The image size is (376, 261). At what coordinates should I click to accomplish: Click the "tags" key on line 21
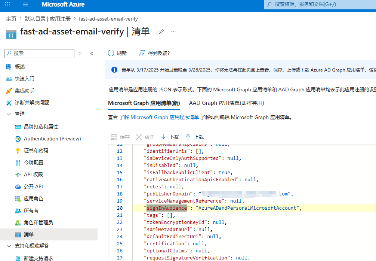(x=152, y=215)
